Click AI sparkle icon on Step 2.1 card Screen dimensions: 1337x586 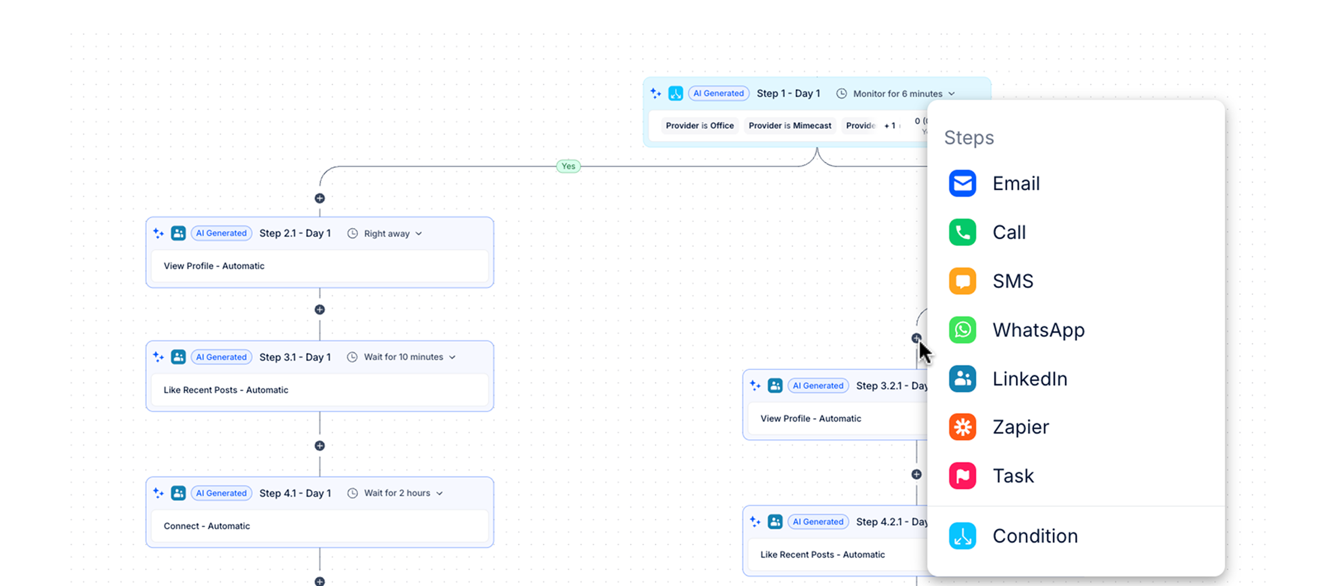point(158,233)
